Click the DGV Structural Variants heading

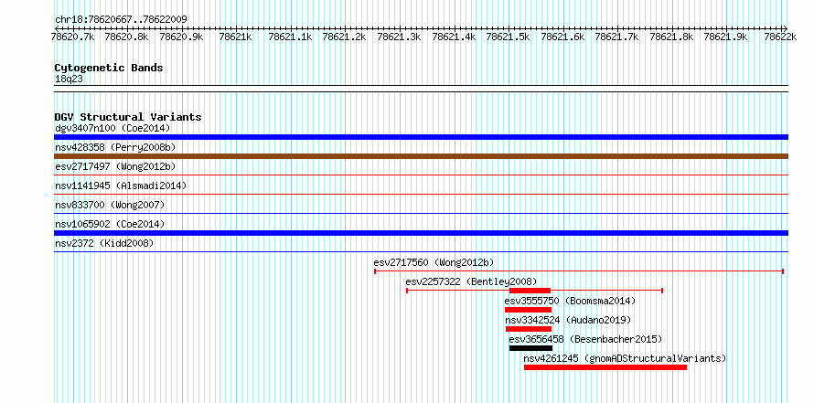click(128, 117)
